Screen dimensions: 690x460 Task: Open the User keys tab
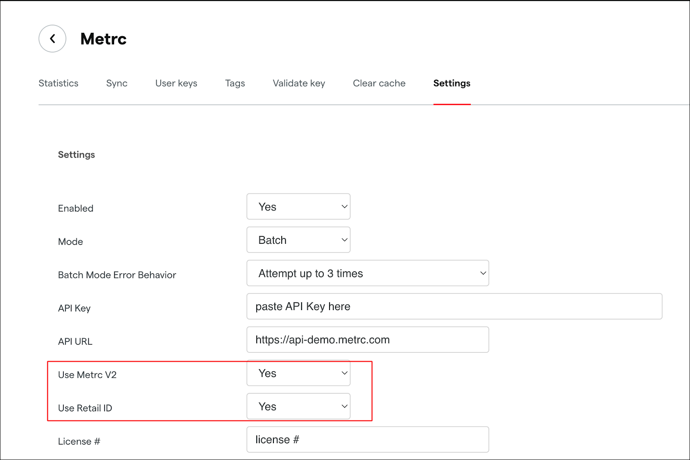point(176,84)
